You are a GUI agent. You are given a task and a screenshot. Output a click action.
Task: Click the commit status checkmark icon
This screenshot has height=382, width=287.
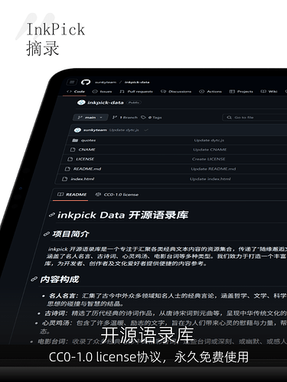[x=146, y=130]
